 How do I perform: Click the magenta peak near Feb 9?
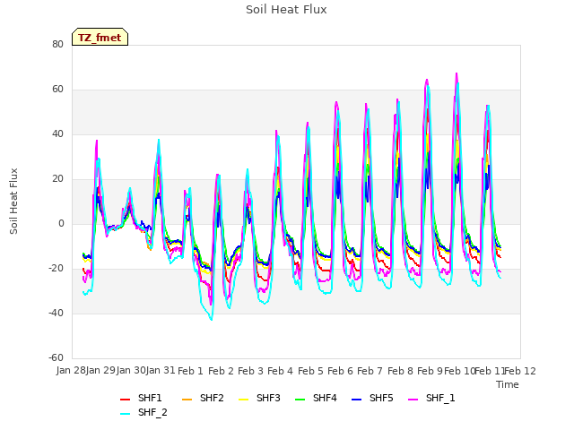pos(427,80)
